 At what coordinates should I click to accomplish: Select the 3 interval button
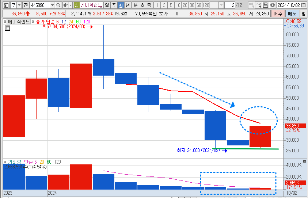pos(164,5)
